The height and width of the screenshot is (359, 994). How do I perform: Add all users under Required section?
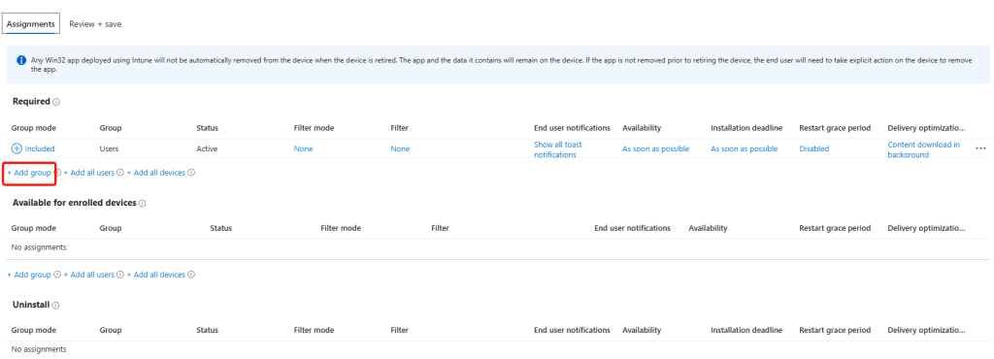pos(88,172)
